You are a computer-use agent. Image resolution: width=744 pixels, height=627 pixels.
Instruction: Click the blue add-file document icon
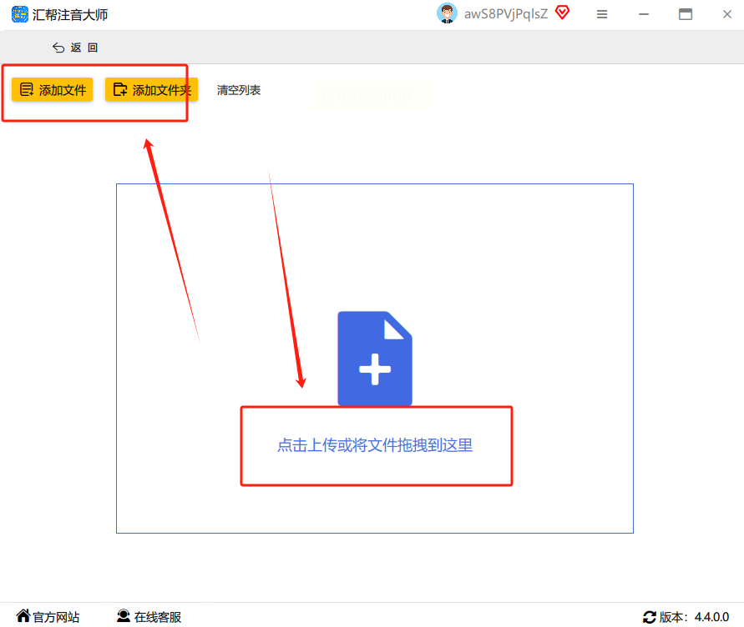coord(375,359)
